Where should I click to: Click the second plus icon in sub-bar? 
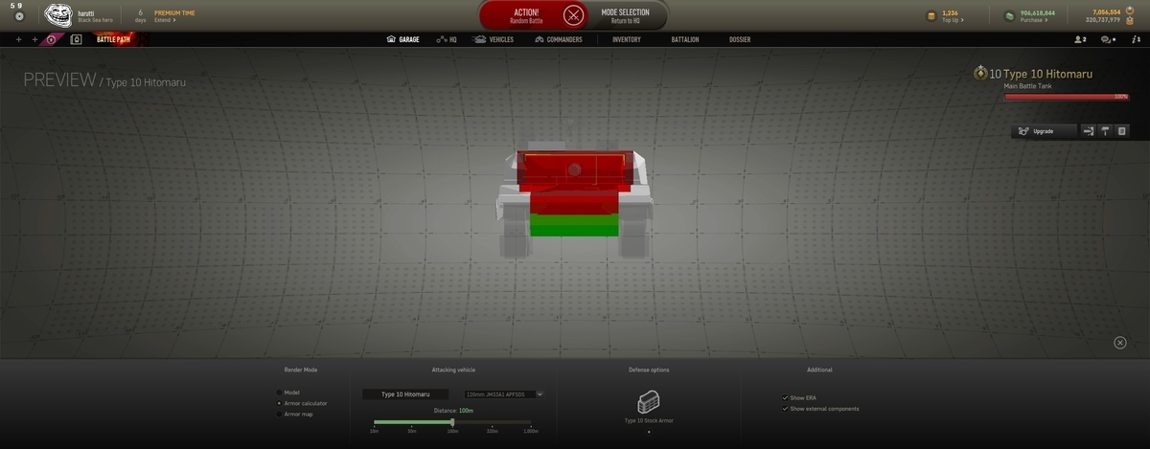coord(35,40)
